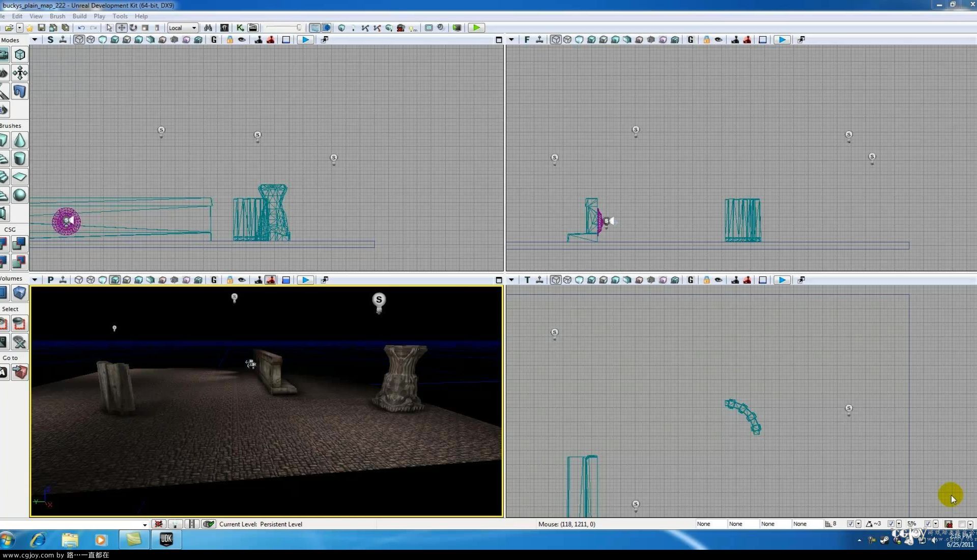Play level in perspective viewport
Screen dimensions: 977x560
pyautogui.click(x=305, y=280)
